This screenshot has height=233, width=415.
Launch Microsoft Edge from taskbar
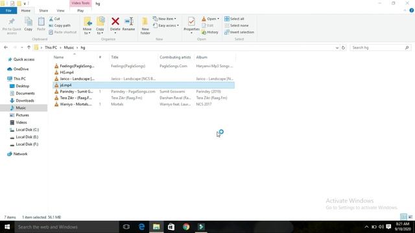(141, 227)
